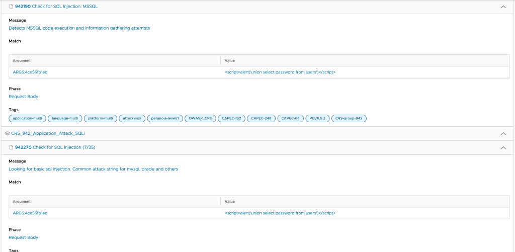
Task: Click the layers icon beside CRS_942_Application_Attack_SQLi
Action: [x=7, y=133]
